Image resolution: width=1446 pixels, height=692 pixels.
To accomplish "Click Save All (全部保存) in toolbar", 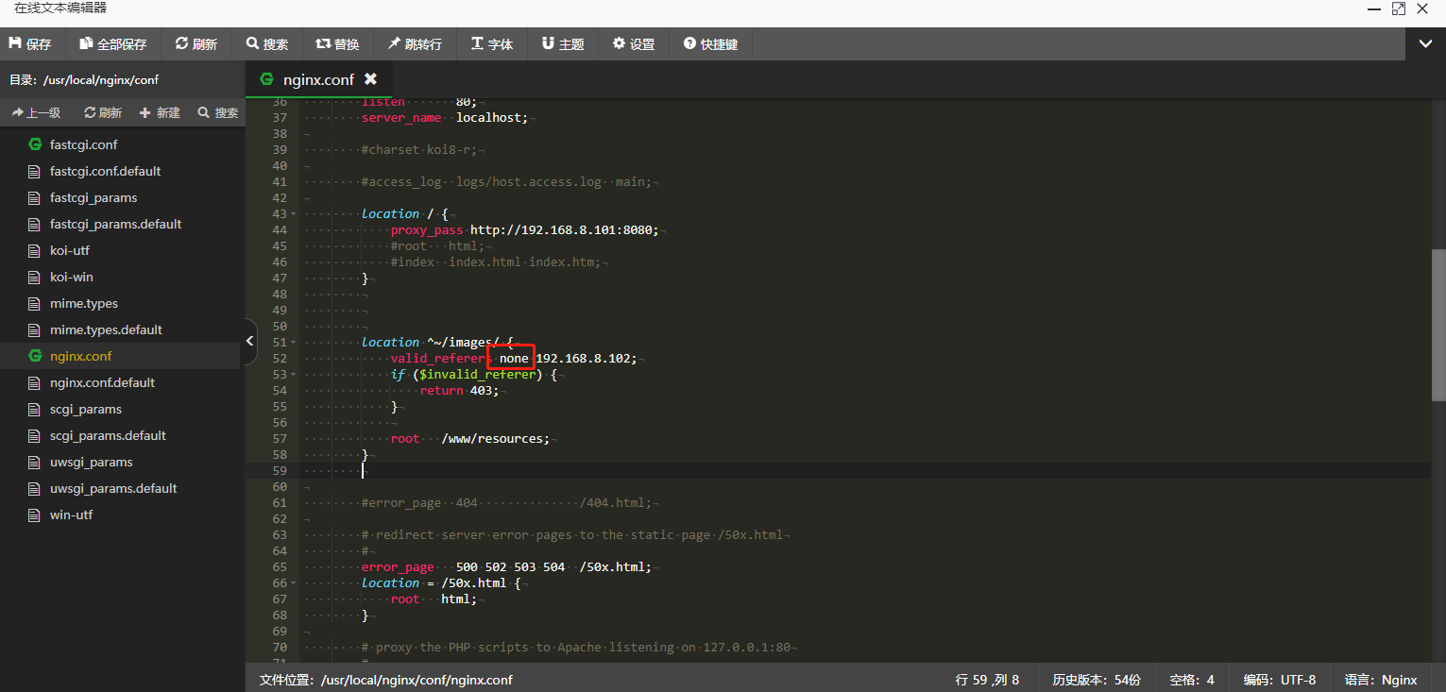I will coord(113,44).
